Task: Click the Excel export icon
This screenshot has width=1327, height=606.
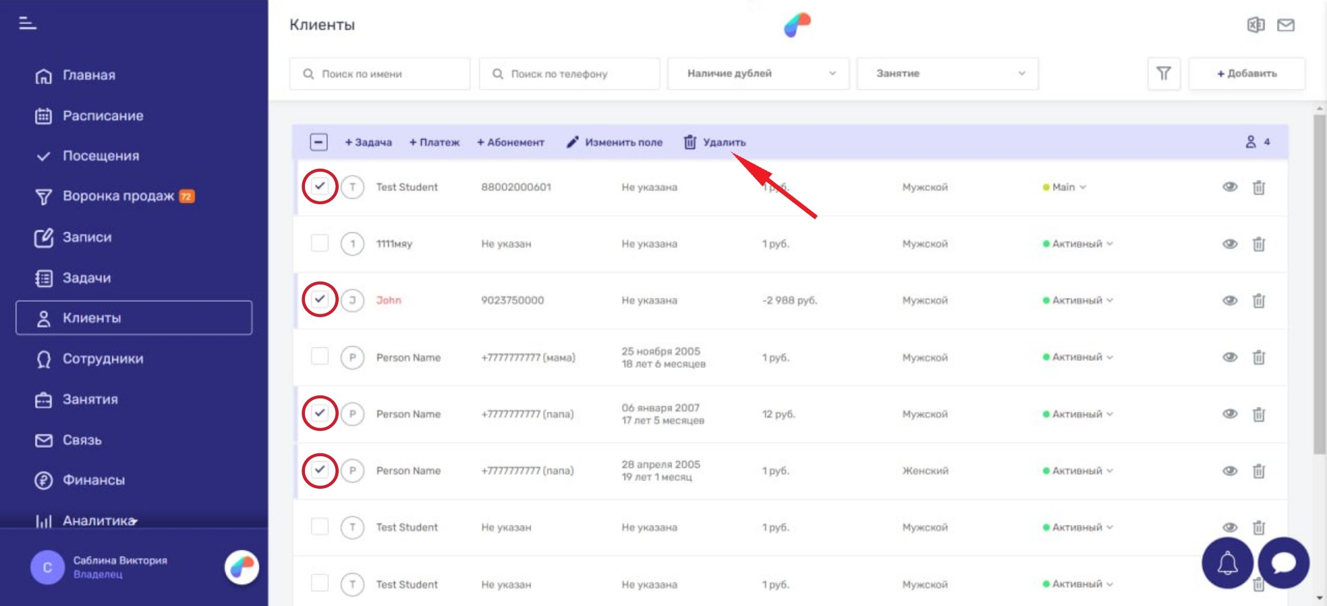Action: coord(1256,25)
